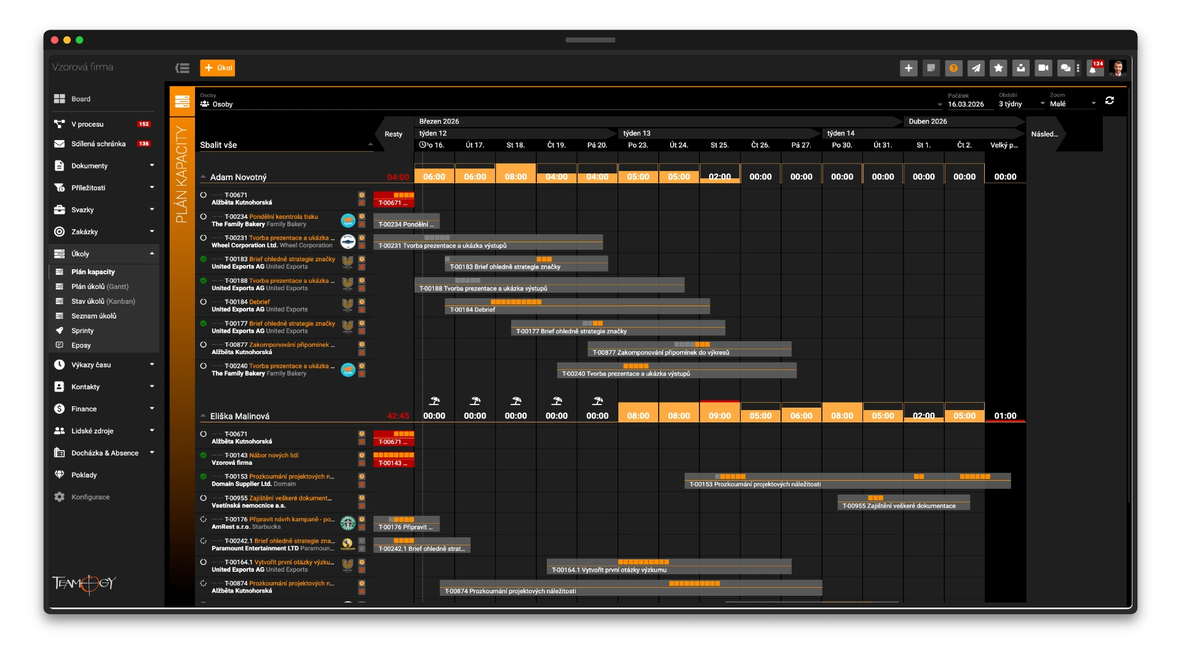The image size is (1181, 664).
Task: Open the chat bubbles icon
Action: point(1065,68)
